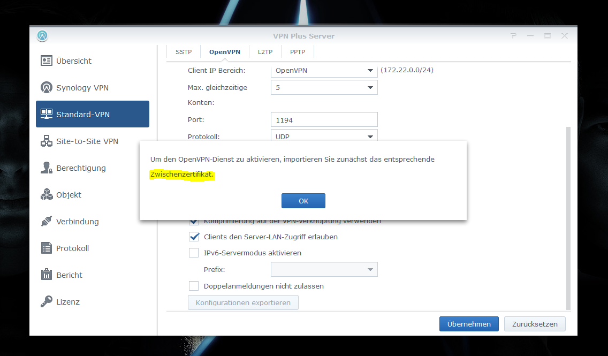Open the Übersicht overview icon
This screenshot has width=608, height=356.
(47, 60)
